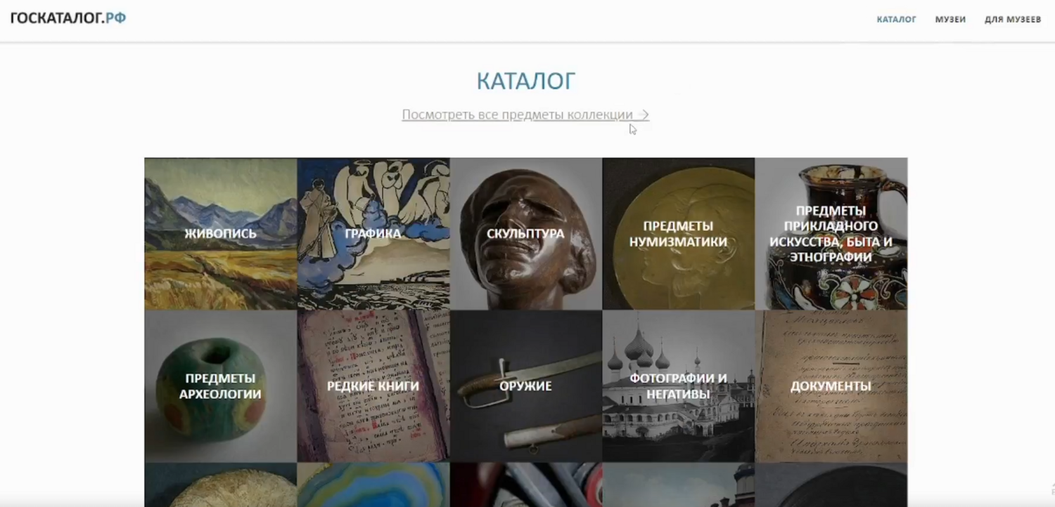Choose the Скульптура category tile

coord(526,234)
